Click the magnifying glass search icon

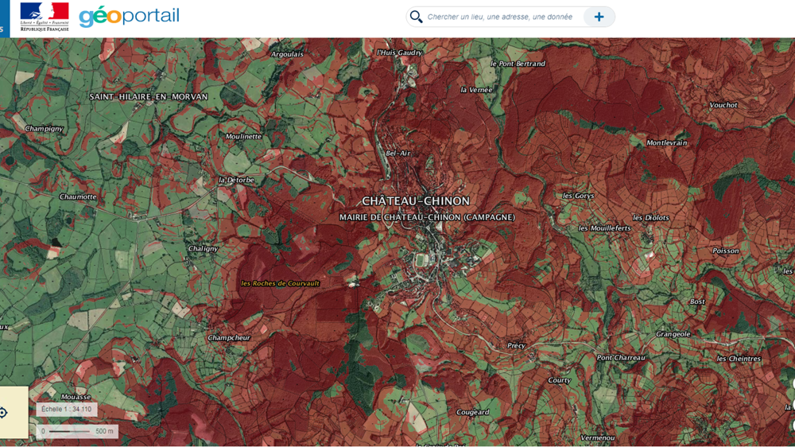point(416,17)
